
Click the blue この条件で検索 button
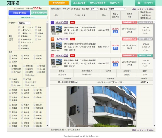[x=19, y=13]
